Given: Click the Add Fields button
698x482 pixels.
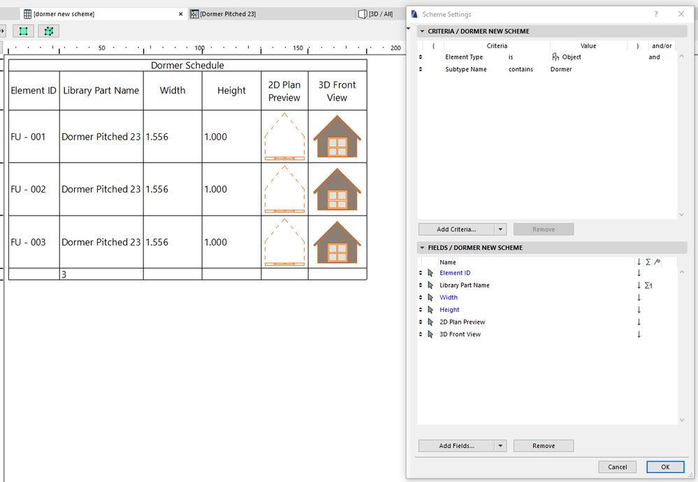Looking at the screenshot, I should [456, 446].
